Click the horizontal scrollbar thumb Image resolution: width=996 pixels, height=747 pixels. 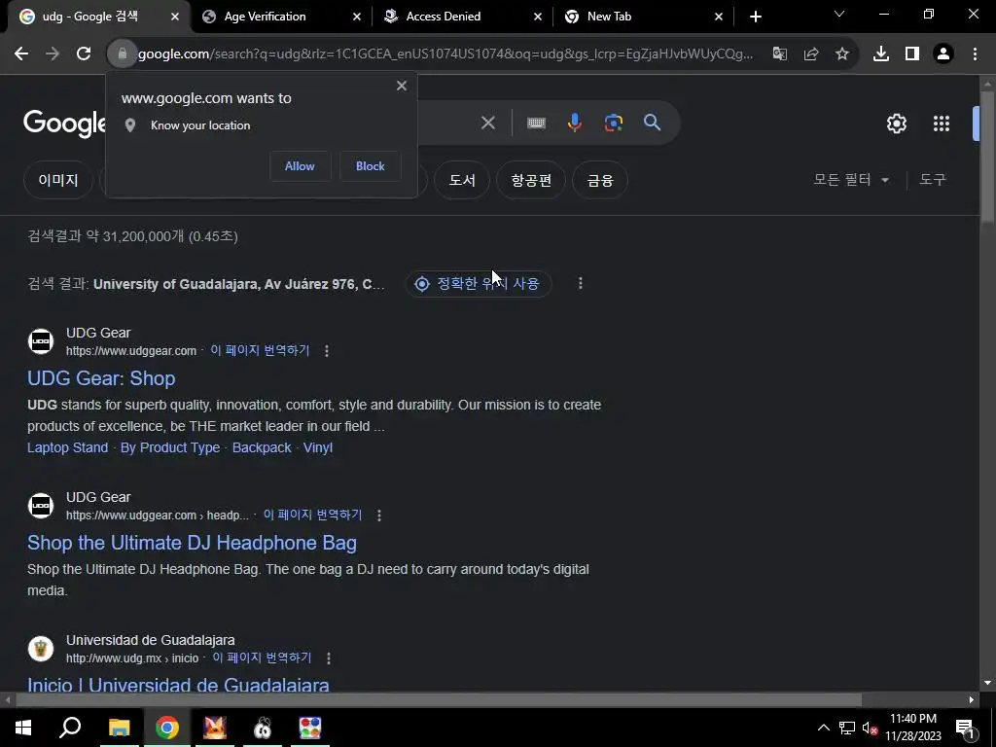pyautogui.click(x=439, y=700)
